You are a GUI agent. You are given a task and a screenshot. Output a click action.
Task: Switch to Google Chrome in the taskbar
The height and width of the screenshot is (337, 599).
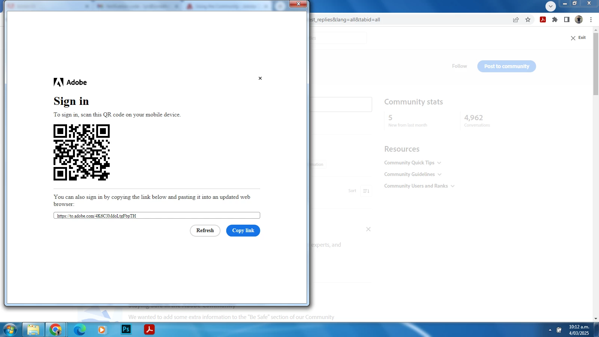56,330
